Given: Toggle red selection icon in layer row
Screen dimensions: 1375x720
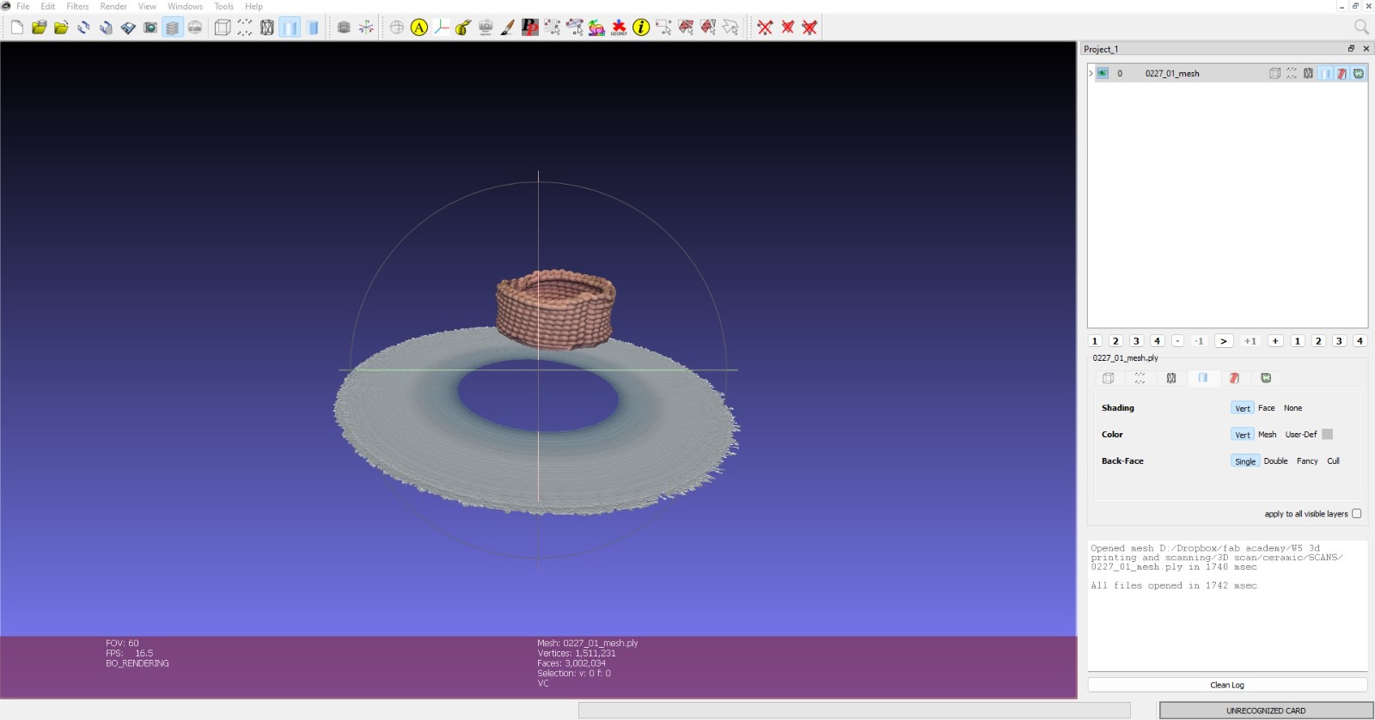Looking at the screenshot, I should click(x=1341, y=74).
